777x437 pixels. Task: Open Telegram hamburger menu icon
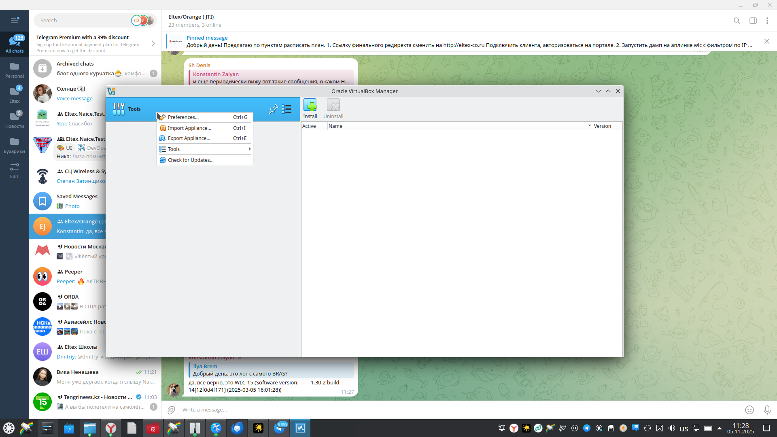[x=15, y=21]
